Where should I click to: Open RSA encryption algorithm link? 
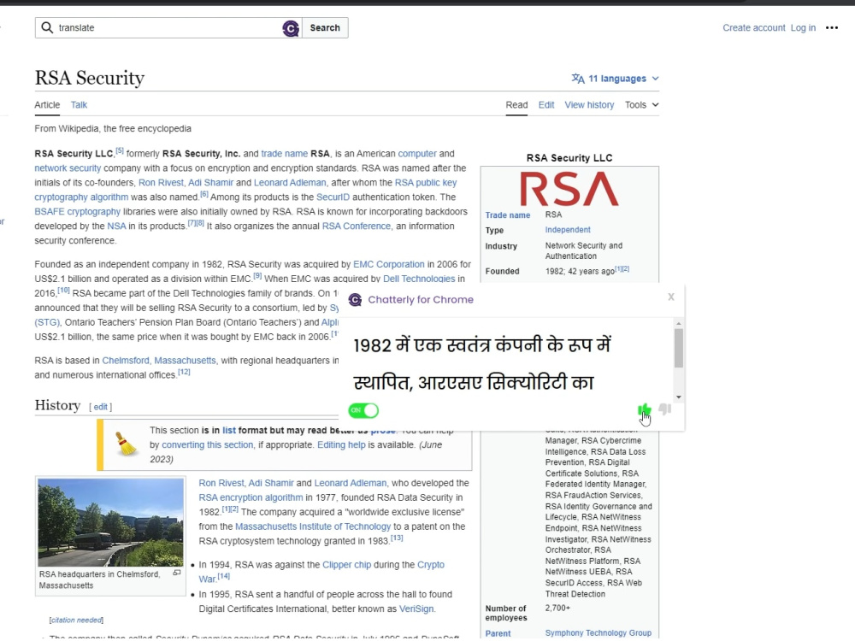tap(251, 497)
